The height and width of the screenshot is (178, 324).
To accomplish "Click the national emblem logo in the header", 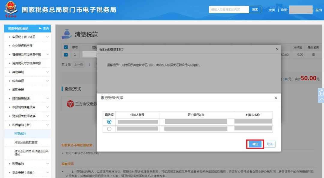I will pyautogui.click(x=11, y=9).
